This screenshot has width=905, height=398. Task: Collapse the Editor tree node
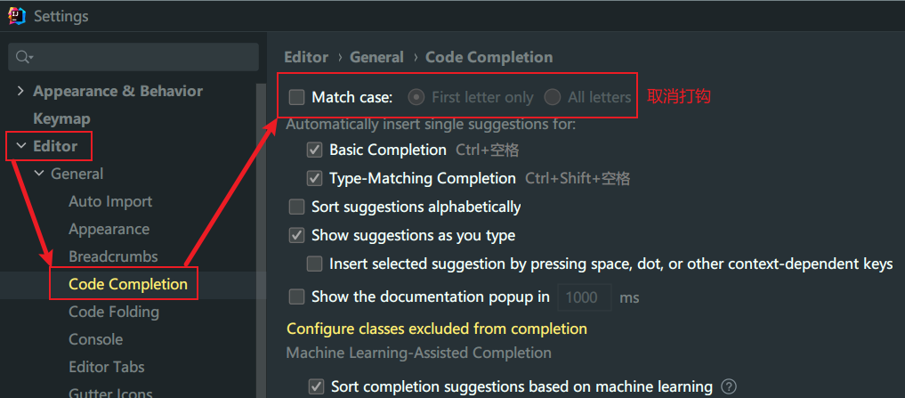pyautogui.click(x=20, y=146)
